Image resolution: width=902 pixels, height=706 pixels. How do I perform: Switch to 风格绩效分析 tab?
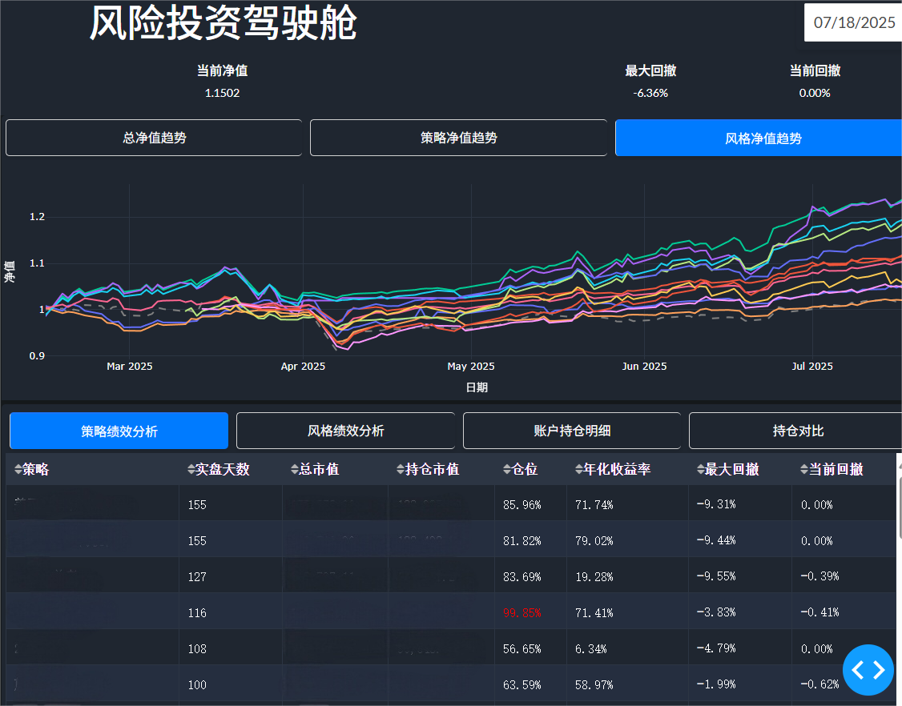tap(345, 431)
